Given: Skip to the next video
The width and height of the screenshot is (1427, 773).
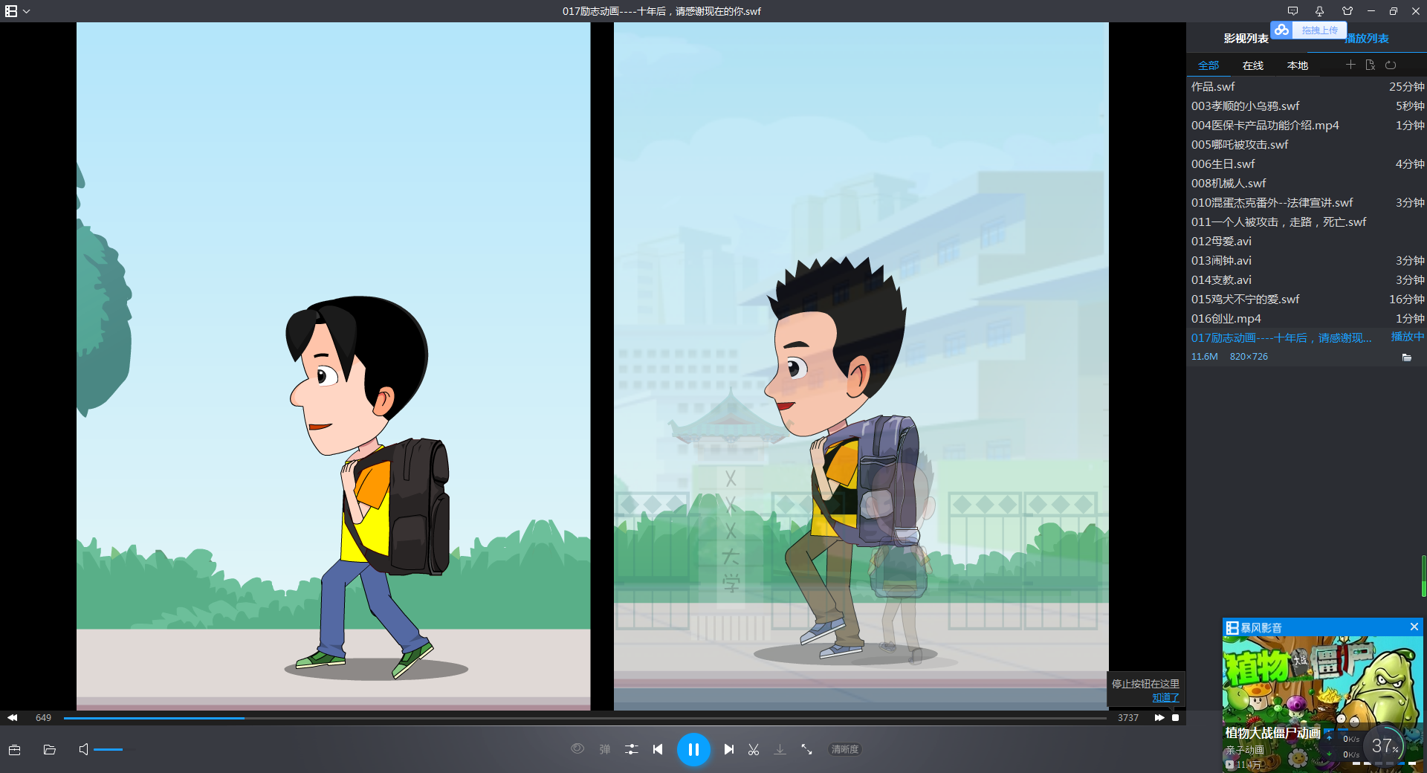Looking at the screenshot, I should 729,749.
